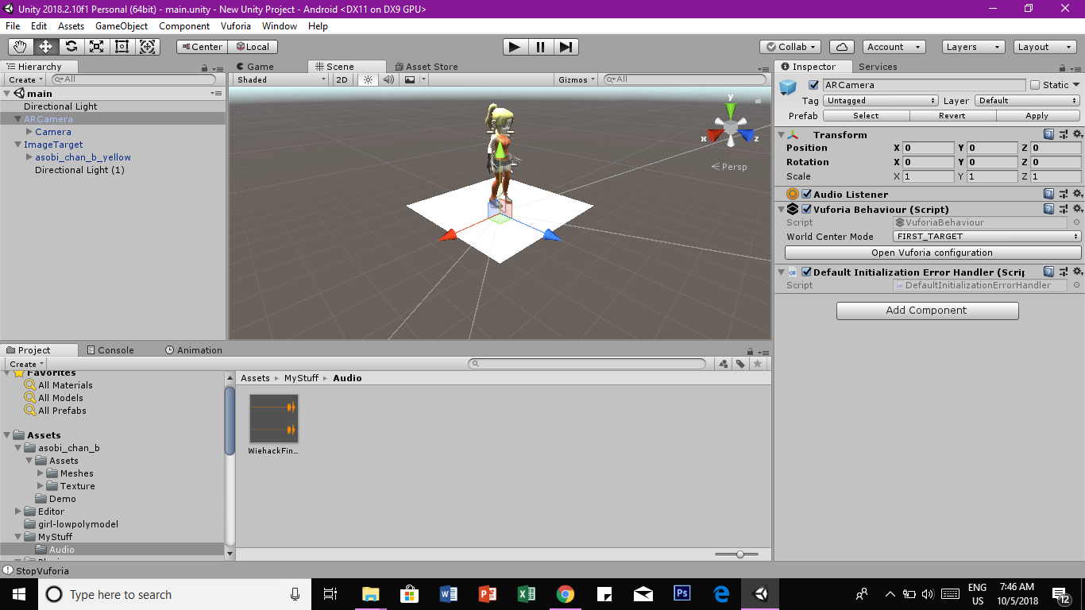Toggle scene effects image icon
Viewport: 1085px width, 610px height.
pos(410,79)
